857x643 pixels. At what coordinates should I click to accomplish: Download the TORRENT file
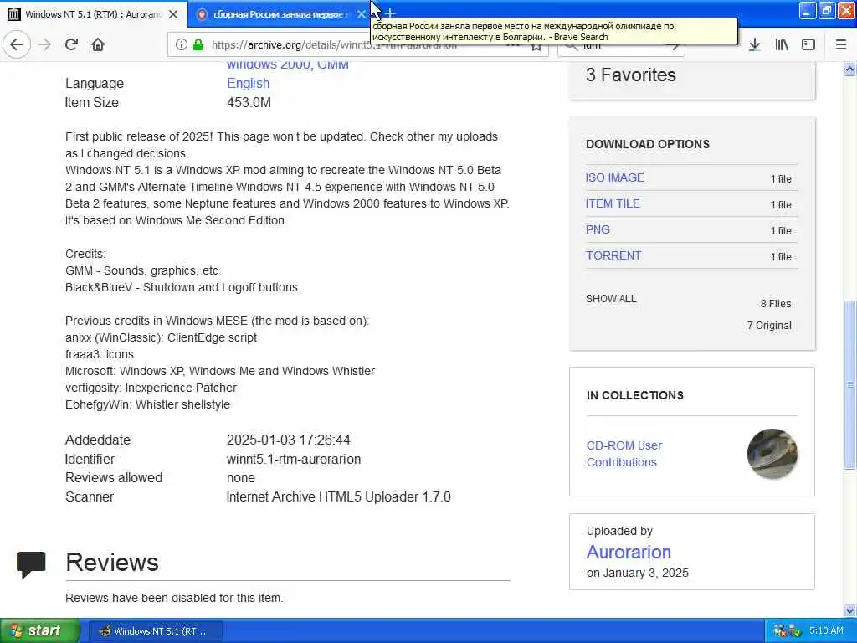[x=613, y=255]
